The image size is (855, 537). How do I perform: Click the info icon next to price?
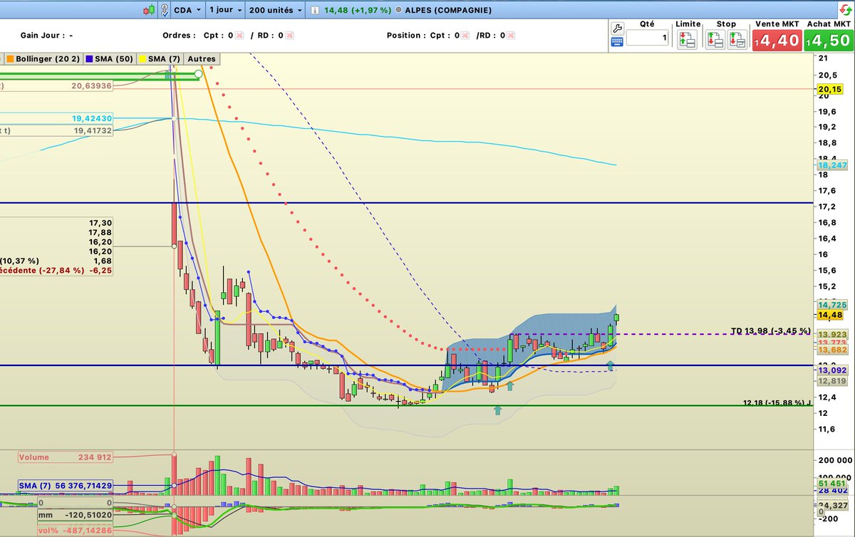[315, 10]
